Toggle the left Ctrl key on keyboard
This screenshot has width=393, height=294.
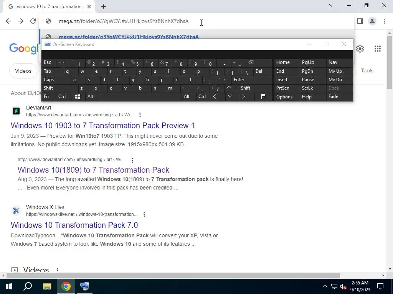coord(64,96)
